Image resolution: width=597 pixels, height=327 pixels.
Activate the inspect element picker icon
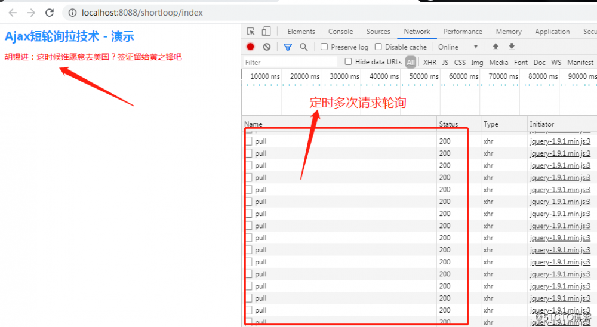[x=251, y=31]
